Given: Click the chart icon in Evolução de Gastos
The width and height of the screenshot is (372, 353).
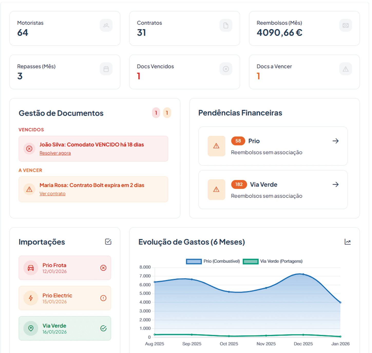Looking at the screenshot, I should [x=347, y=242].
